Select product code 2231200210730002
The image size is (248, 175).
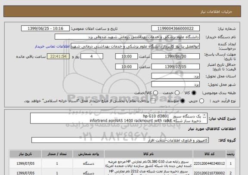[x=209, y=173]
